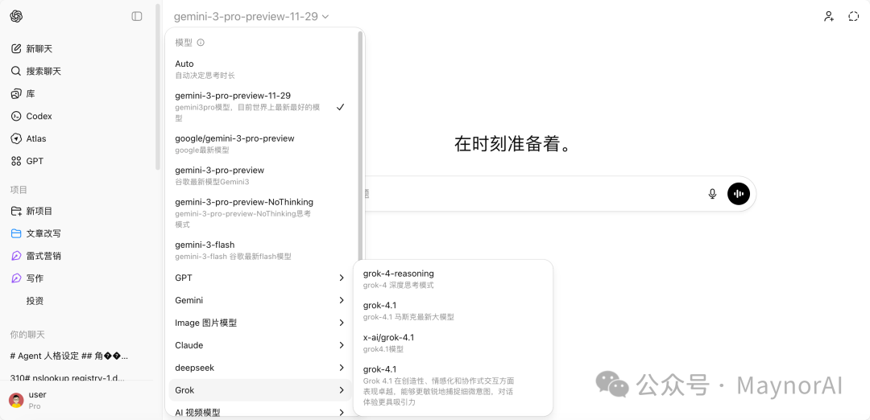Select gemini-3-pro-preview 谷歌最新模型Gemini3
Screen dimensions: 870x420
pyautogui.click(x=259, y=175)
